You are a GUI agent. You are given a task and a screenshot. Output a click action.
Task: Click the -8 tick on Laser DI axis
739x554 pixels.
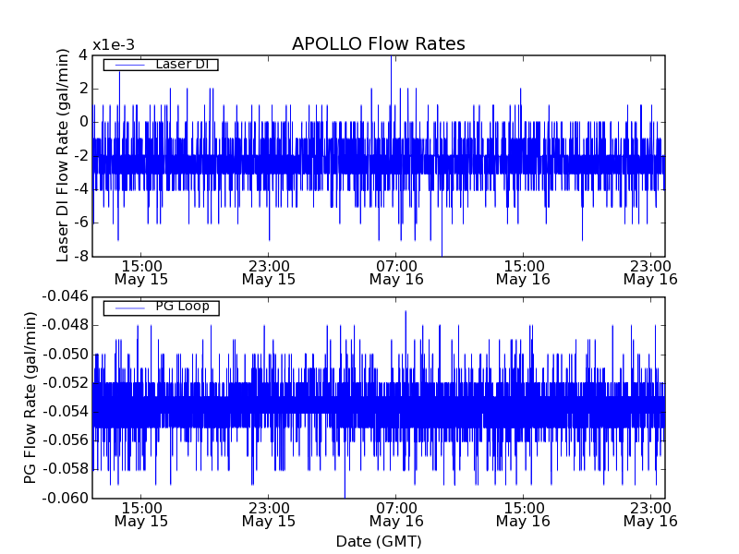point(80,256)
